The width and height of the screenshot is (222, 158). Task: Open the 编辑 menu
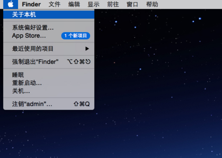[x=74, y=4]
